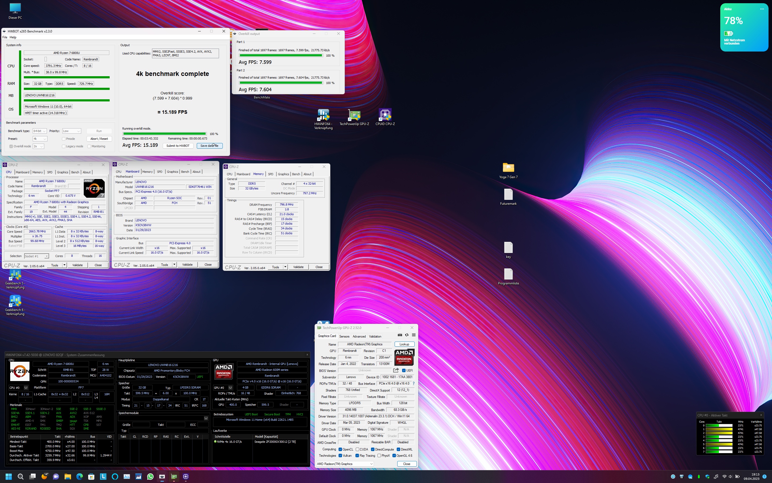Screen dimensions: 772x483
Task: Click Abort / Reset button
Action: pos(99,139)
